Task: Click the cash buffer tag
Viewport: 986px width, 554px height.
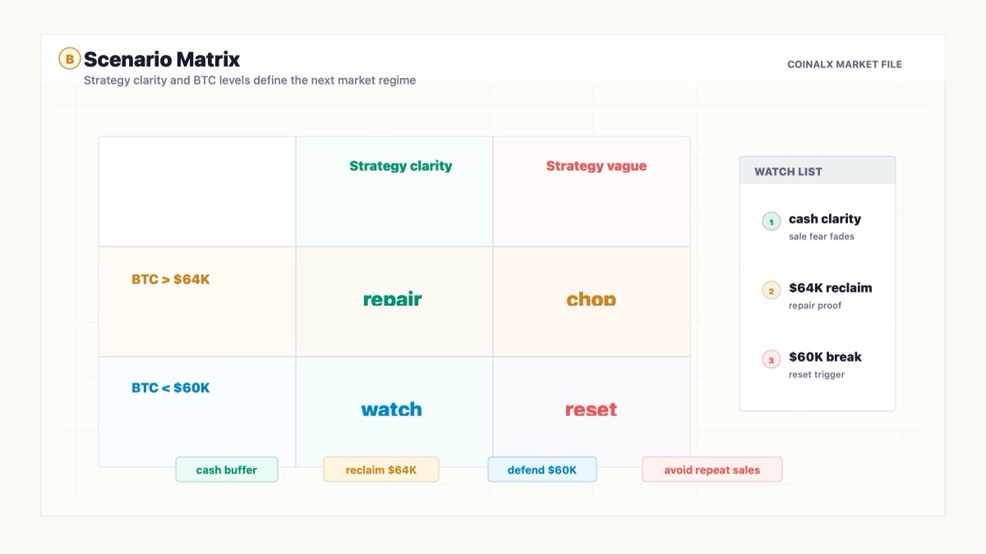Action: pos(227,469)
